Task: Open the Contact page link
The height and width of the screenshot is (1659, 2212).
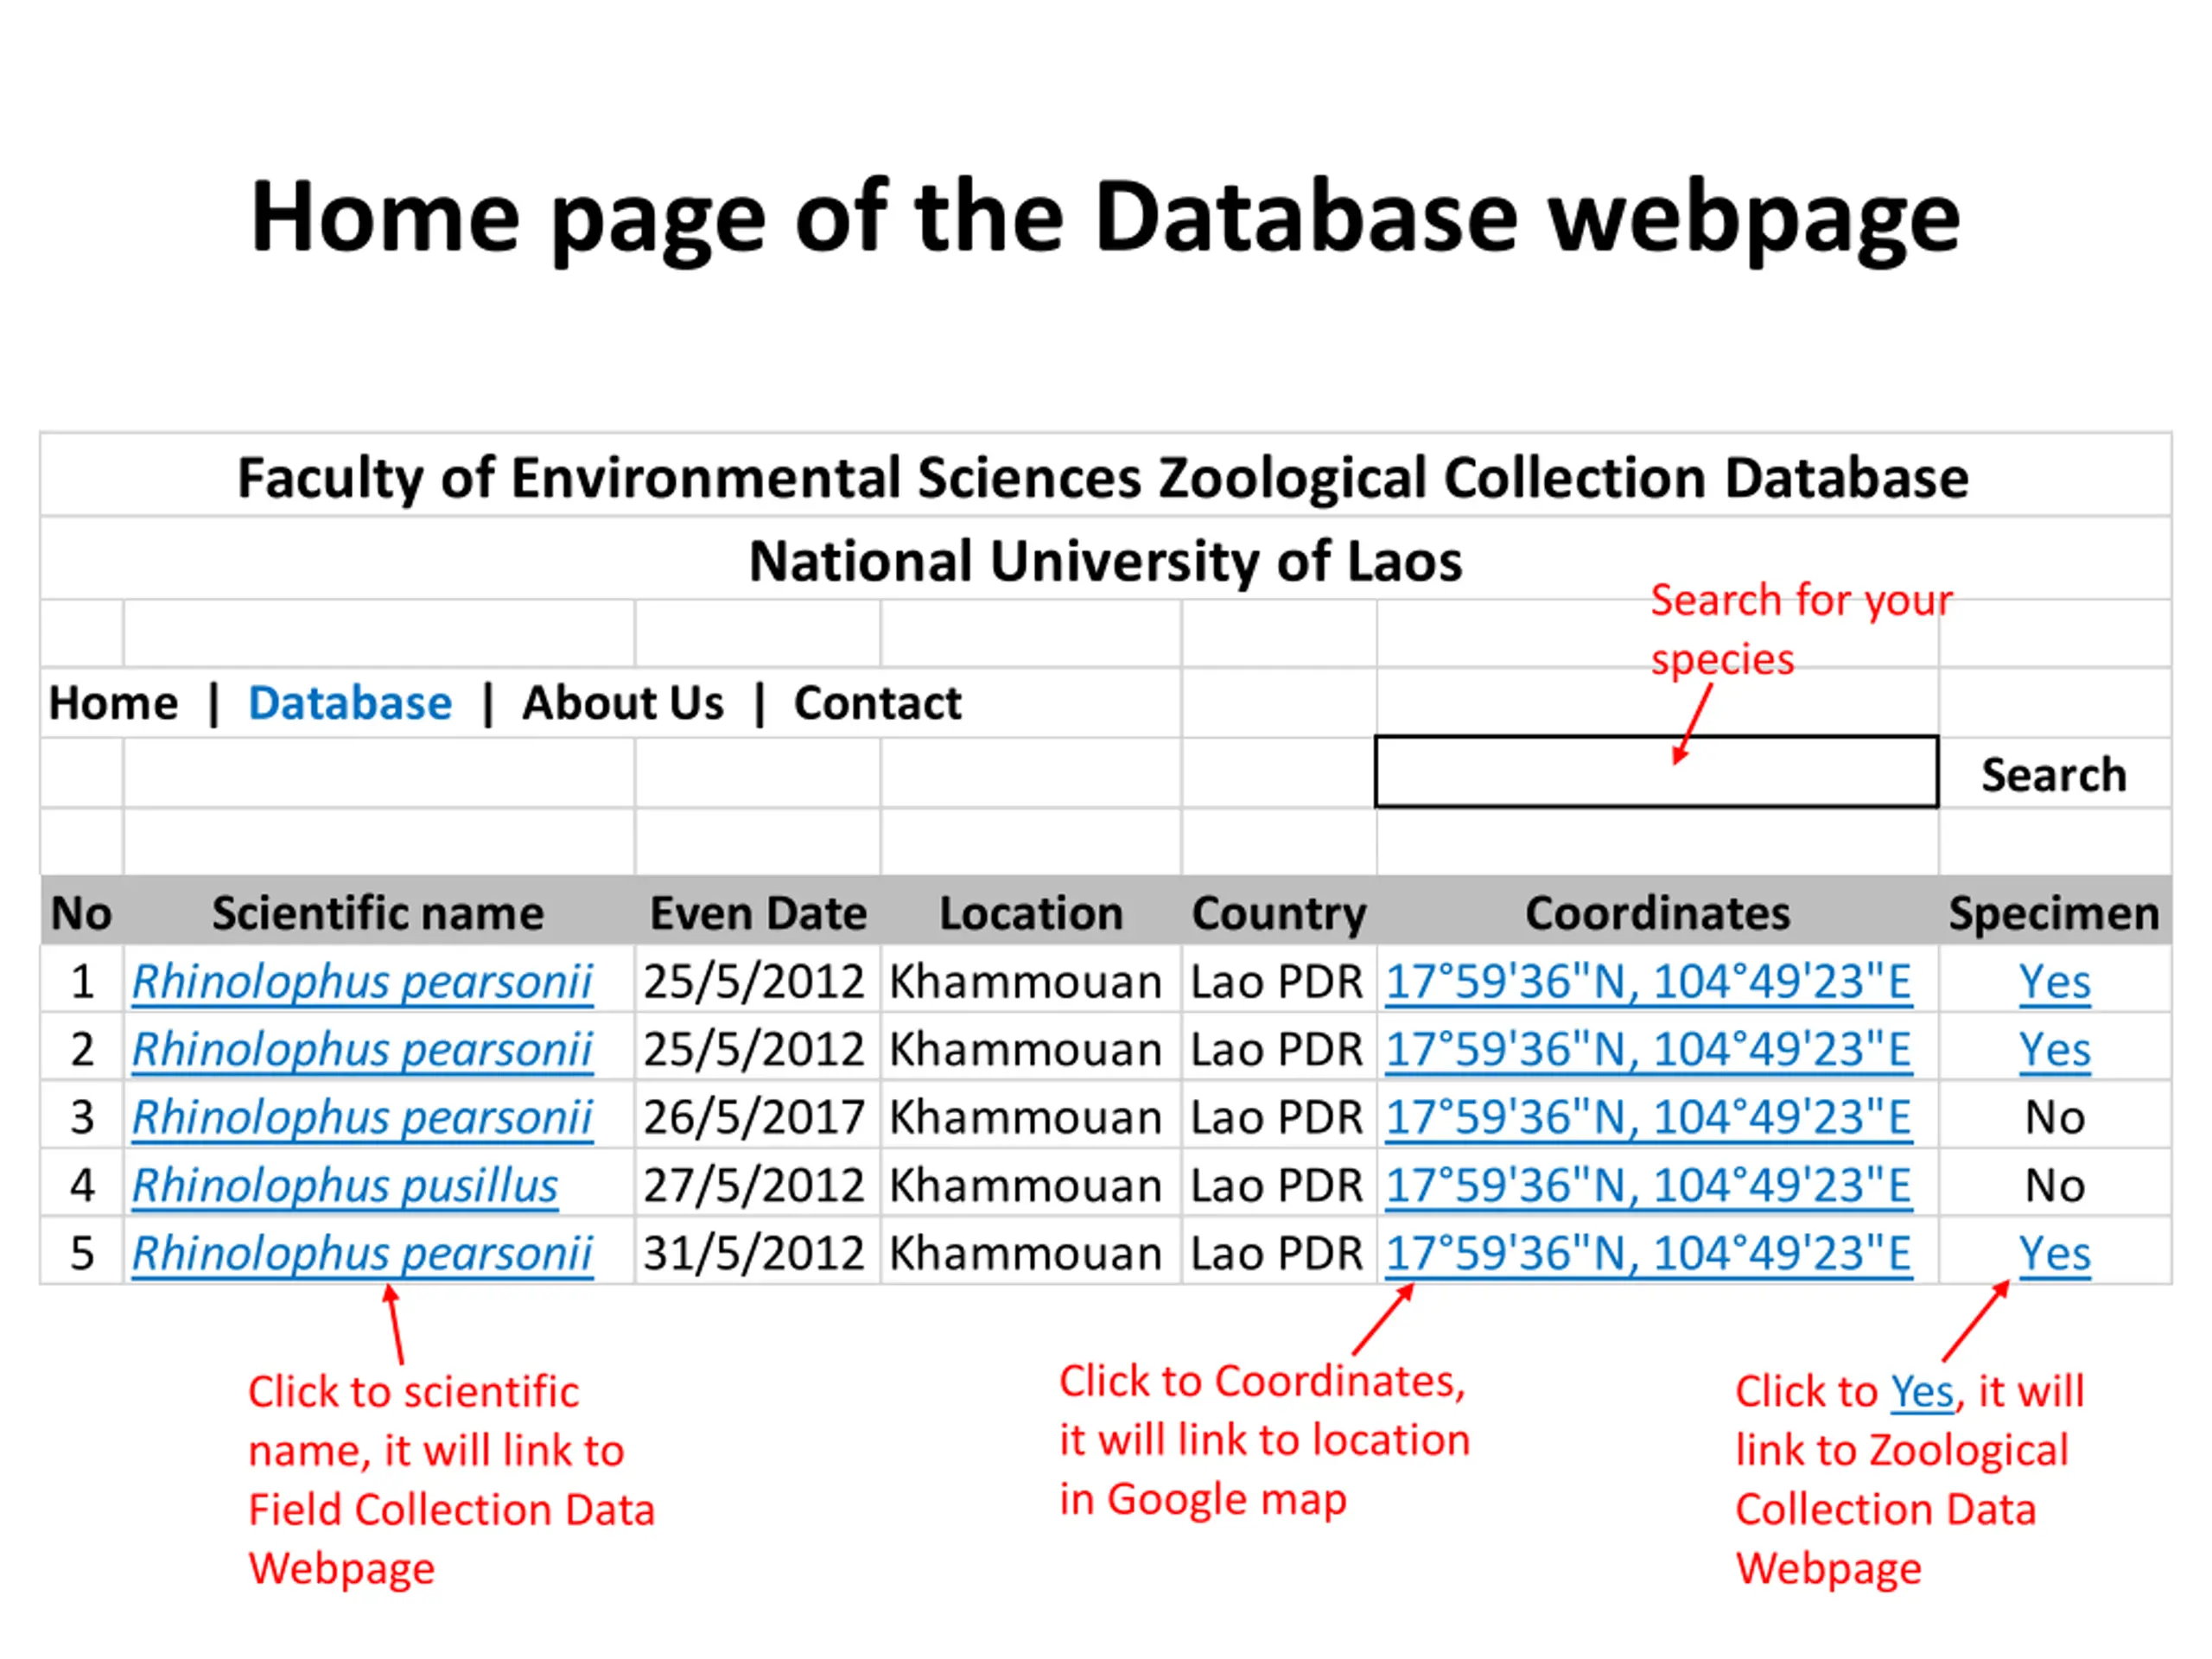Action: pos(877,703)
